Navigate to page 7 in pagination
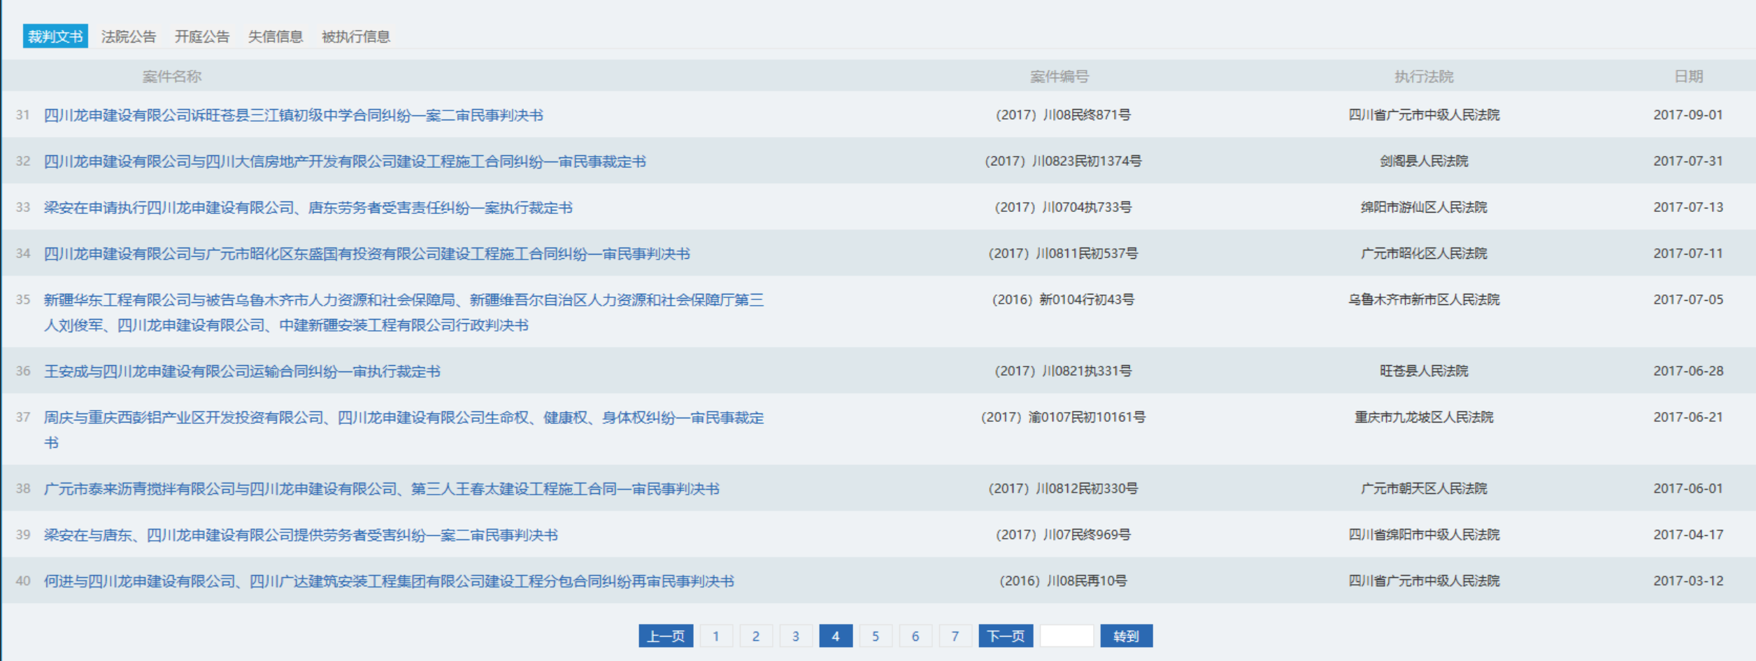 pos(955,636)
